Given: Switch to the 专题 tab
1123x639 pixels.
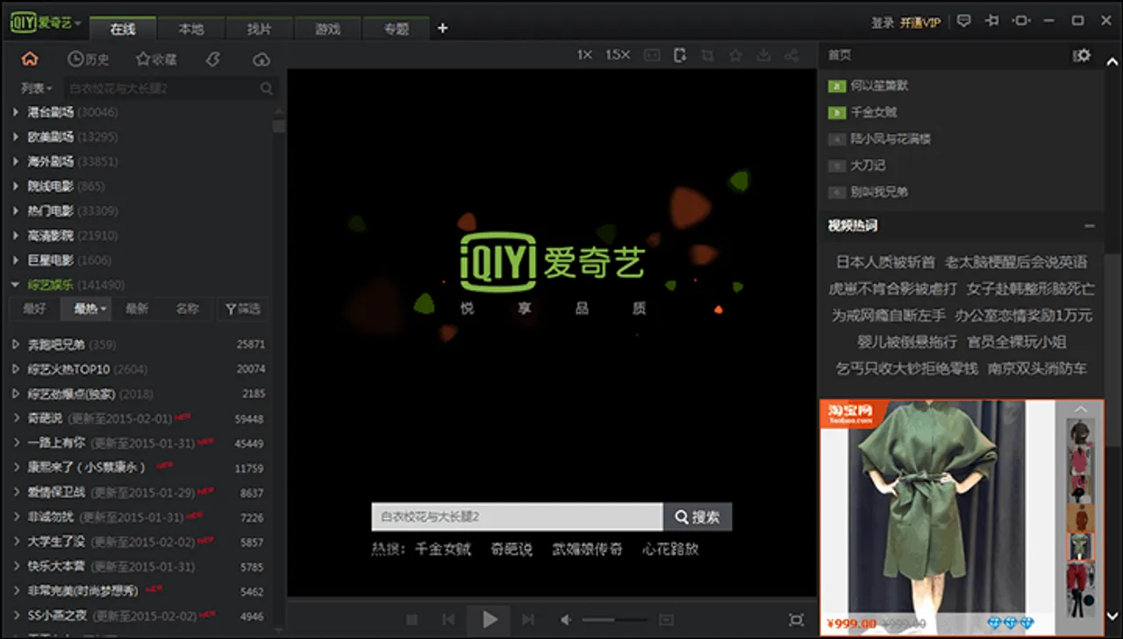Looking at the screenshot, I should coord(397,28).
